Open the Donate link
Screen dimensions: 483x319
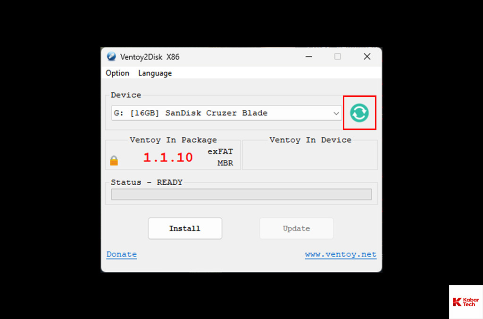click(122, 254)
